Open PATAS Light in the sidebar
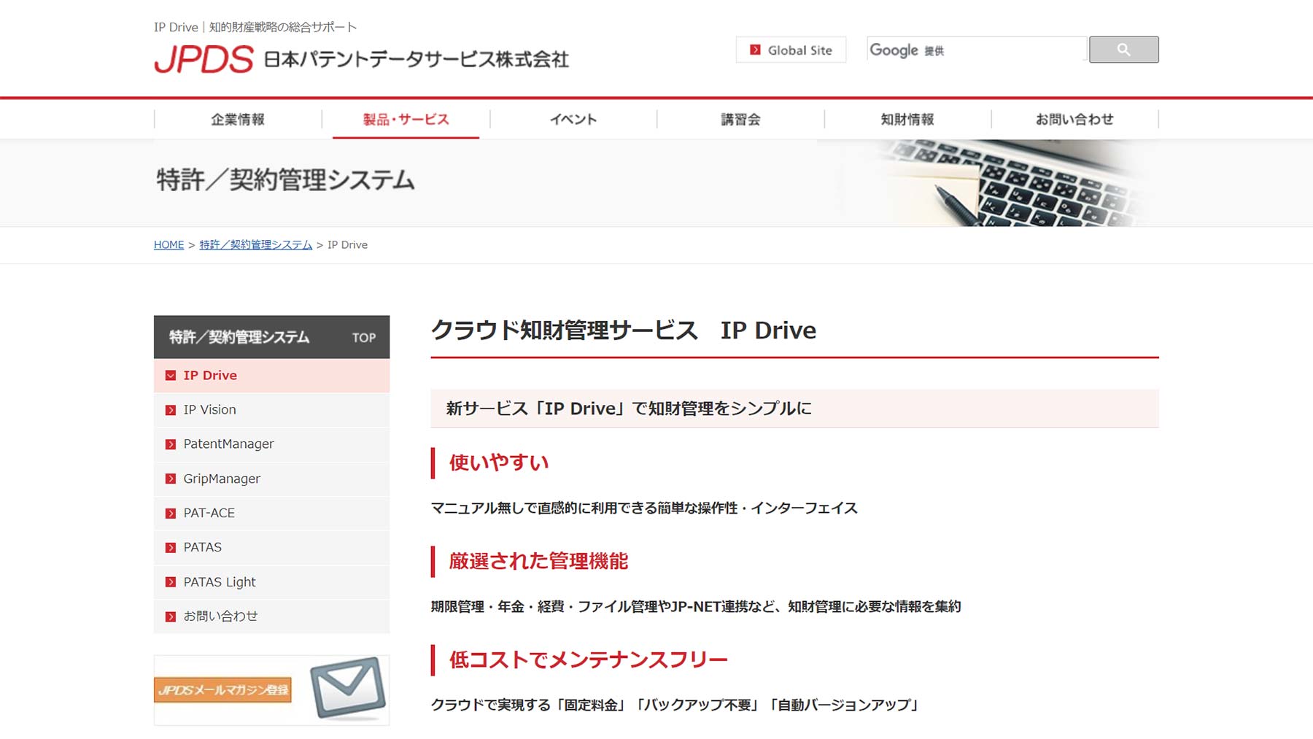This screenshot has width=1313, height=739. click(271, 582)
